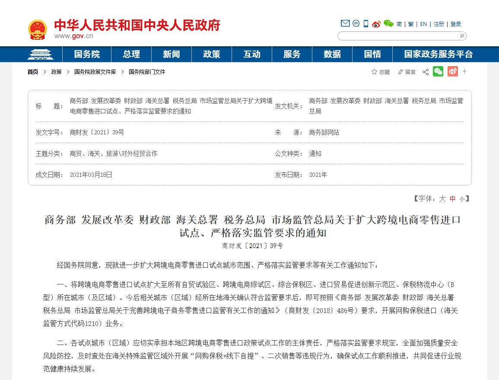Viewport: 499px width, 380px height.
Task: Click the Weibo icon in the top header
Action: click(377, 24)
